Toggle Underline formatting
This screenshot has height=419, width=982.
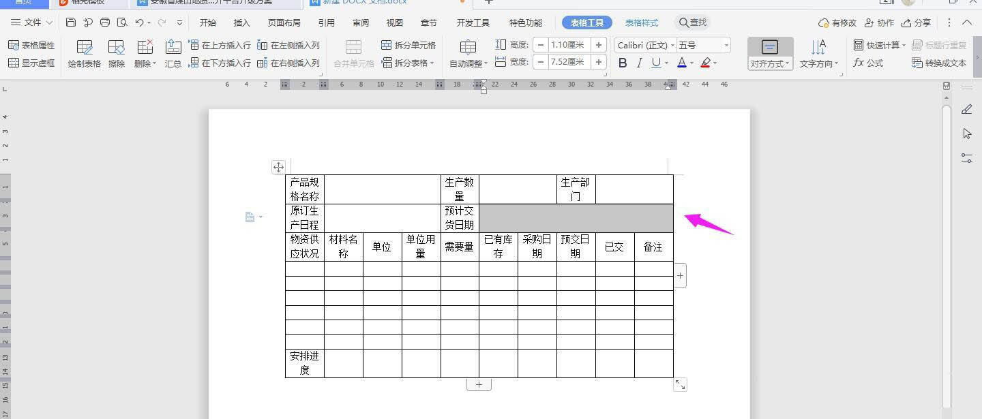[x=656, y=63]
